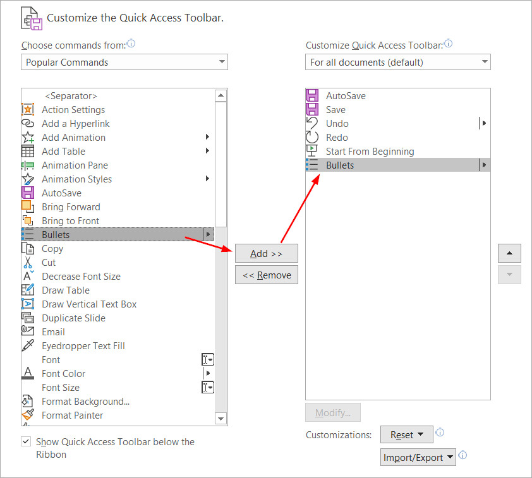Click the move up arrow button
Screen dimensions: 532x478
click(x=509, y=253)
